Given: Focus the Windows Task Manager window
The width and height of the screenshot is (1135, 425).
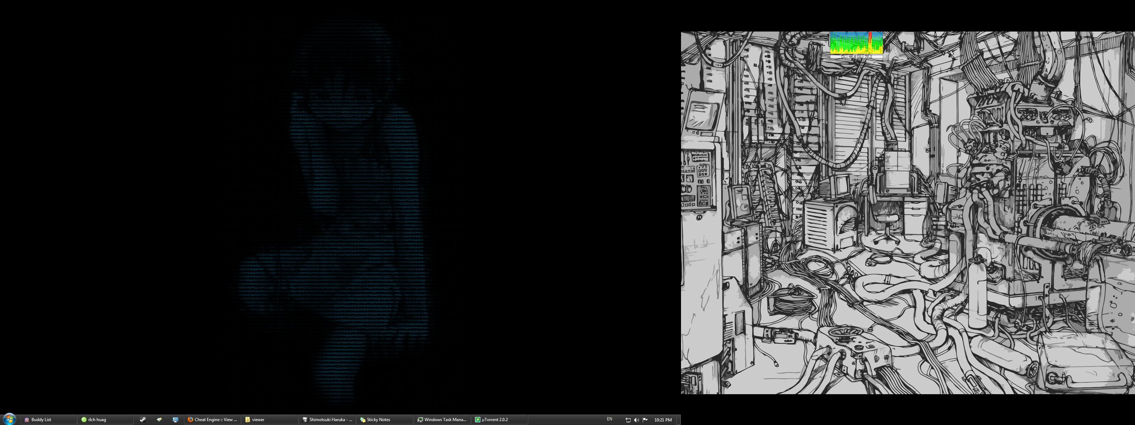Looking at the screenshot, I should (443, 419).
